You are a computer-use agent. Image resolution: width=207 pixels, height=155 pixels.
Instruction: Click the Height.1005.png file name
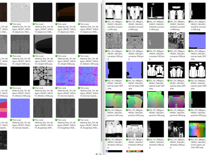(44, 60)
